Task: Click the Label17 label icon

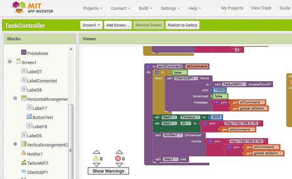Action: click(29, 107)
